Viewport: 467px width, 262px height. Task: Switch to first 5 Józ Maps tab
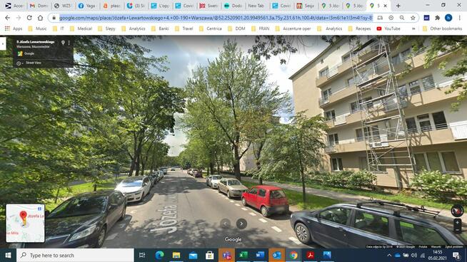click(330, 6)
